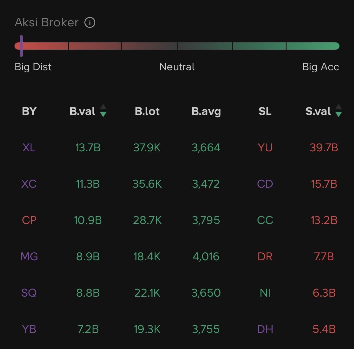Open seller broker CD

(265, 184)
